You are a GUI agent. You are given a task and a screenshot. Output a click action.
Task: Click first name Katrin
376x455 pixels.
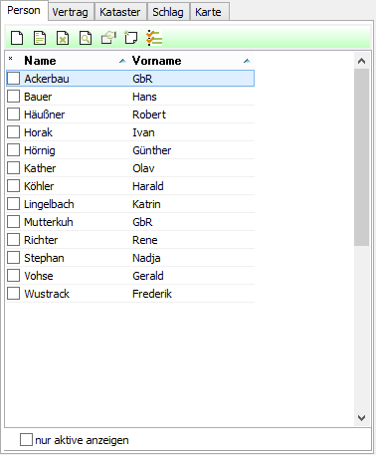[x=146, y=204]
